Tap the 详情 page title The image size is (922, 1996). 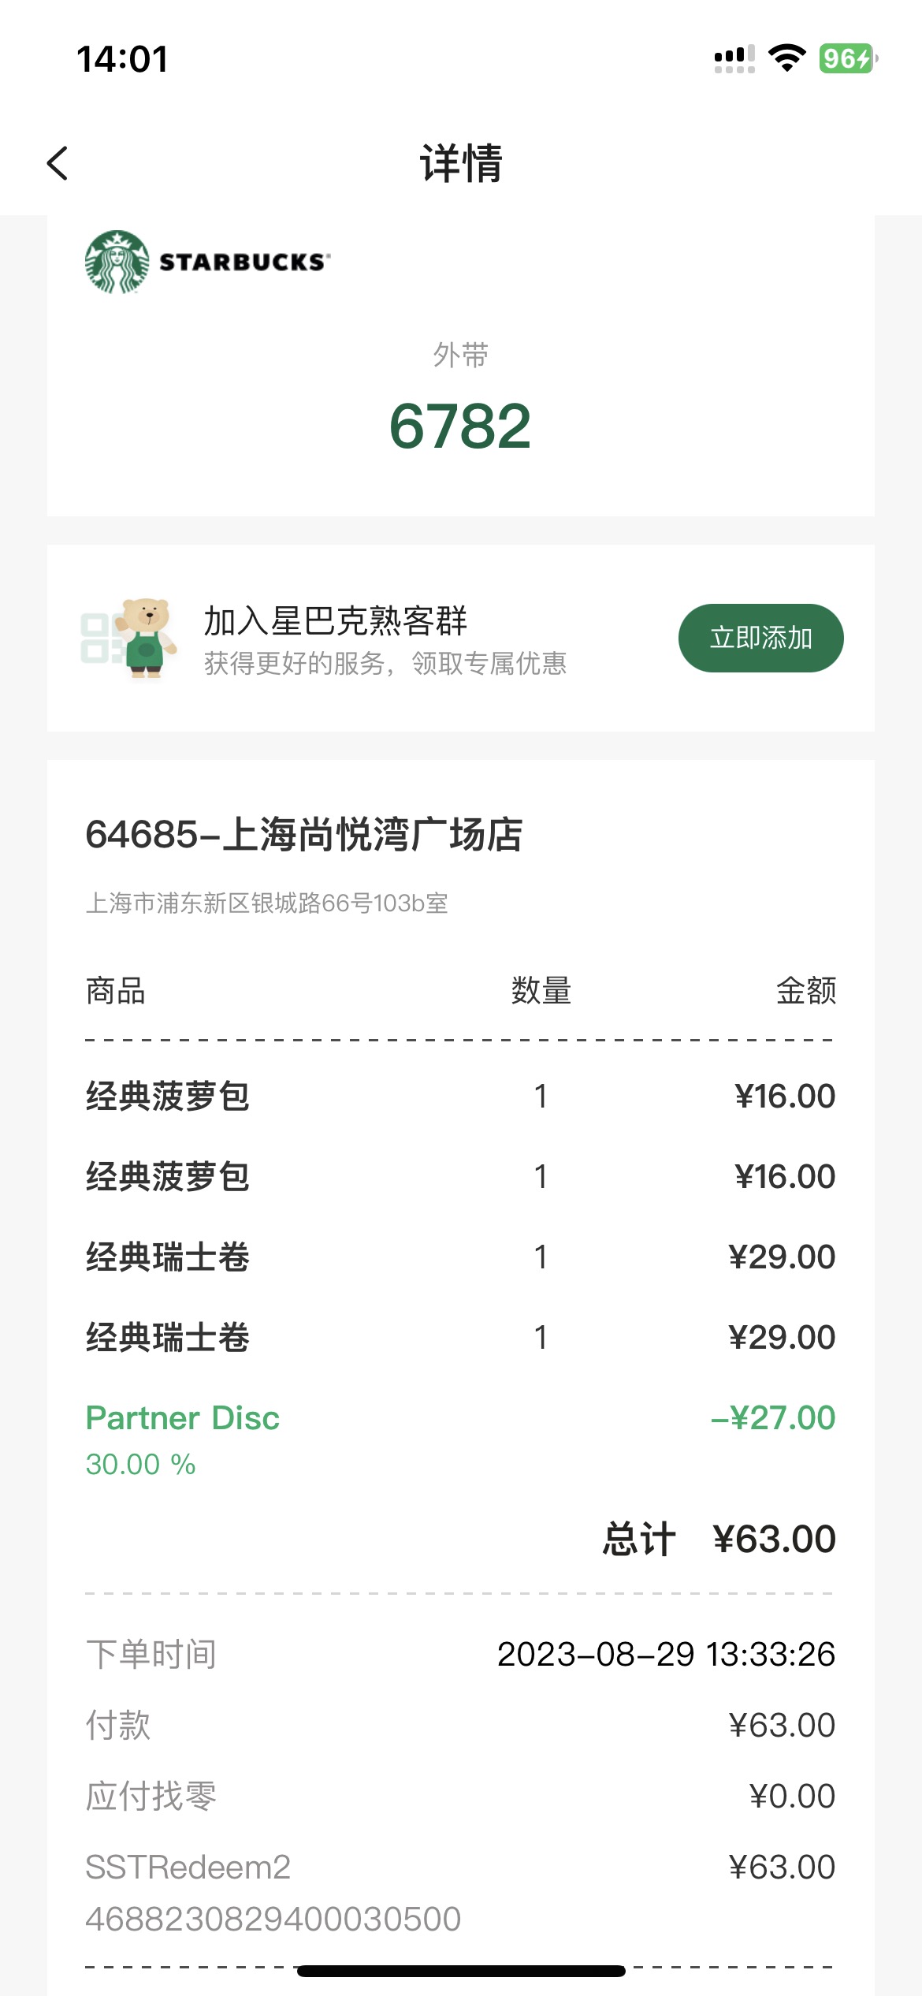[x=461, y=163]
